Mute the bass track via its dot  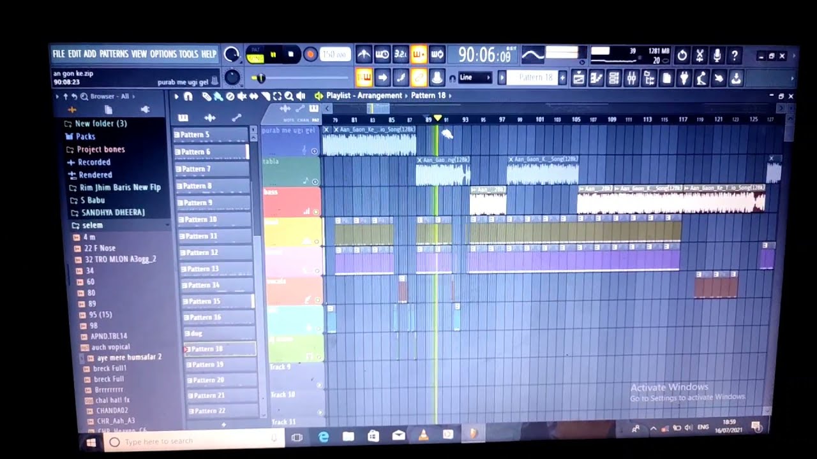click(x=316, y=211)
